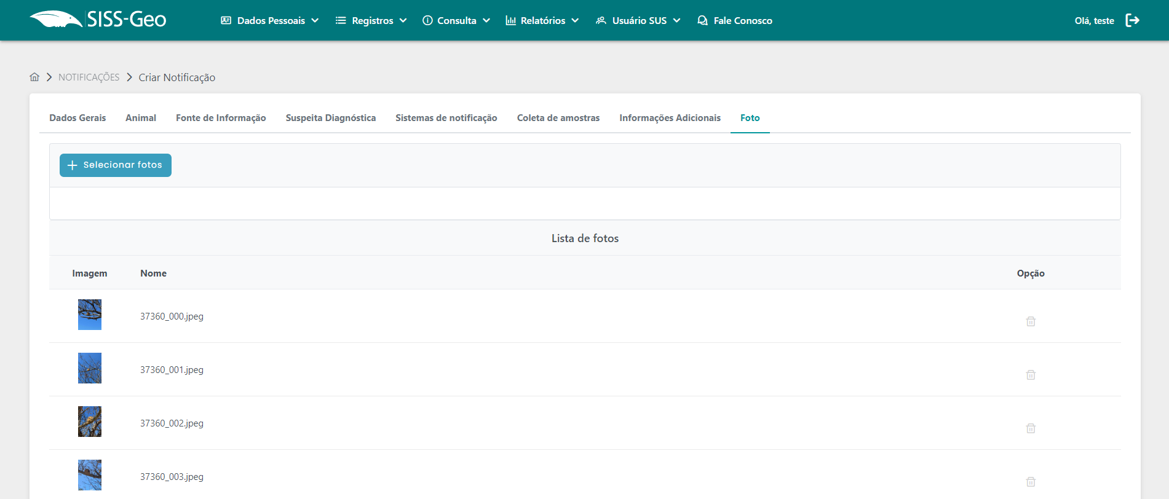Open the Consulta dropdown menu
Screen dimensions: 1169x499
point(456,20)
